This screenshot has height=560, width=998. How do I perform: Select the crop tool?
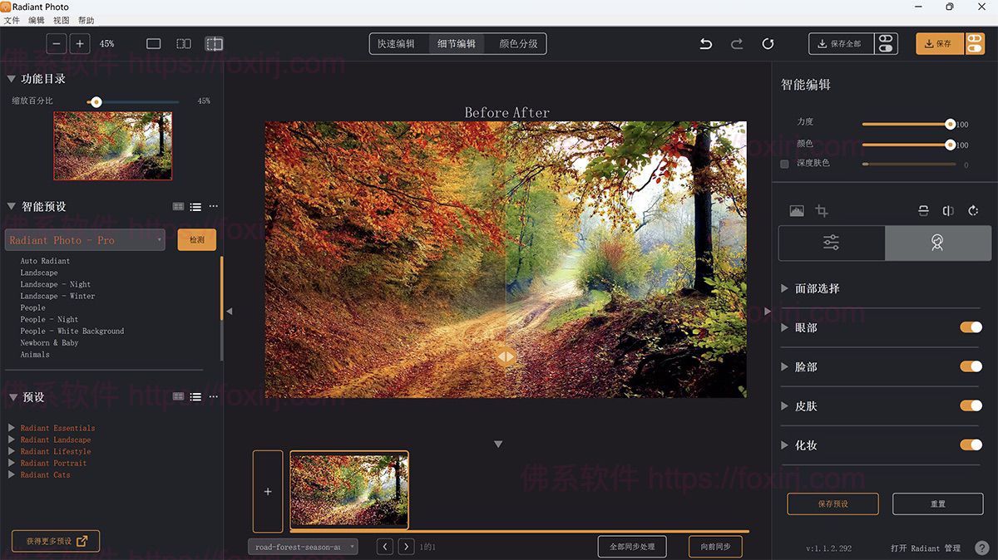[822, 210]
